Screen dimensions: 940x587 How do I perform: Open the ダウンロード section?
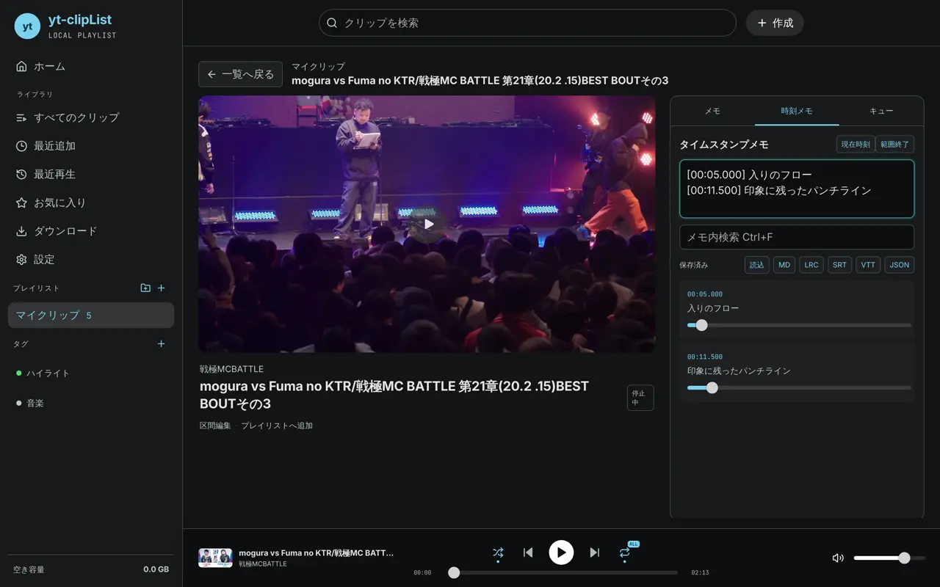click(91, 231)
